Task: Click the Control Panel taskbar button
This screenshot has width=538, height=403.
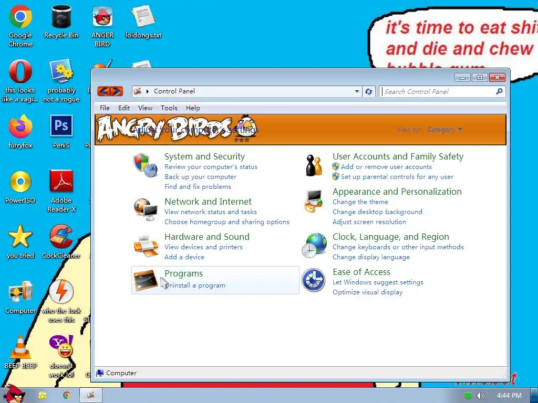Action: (x=91, y=395)
